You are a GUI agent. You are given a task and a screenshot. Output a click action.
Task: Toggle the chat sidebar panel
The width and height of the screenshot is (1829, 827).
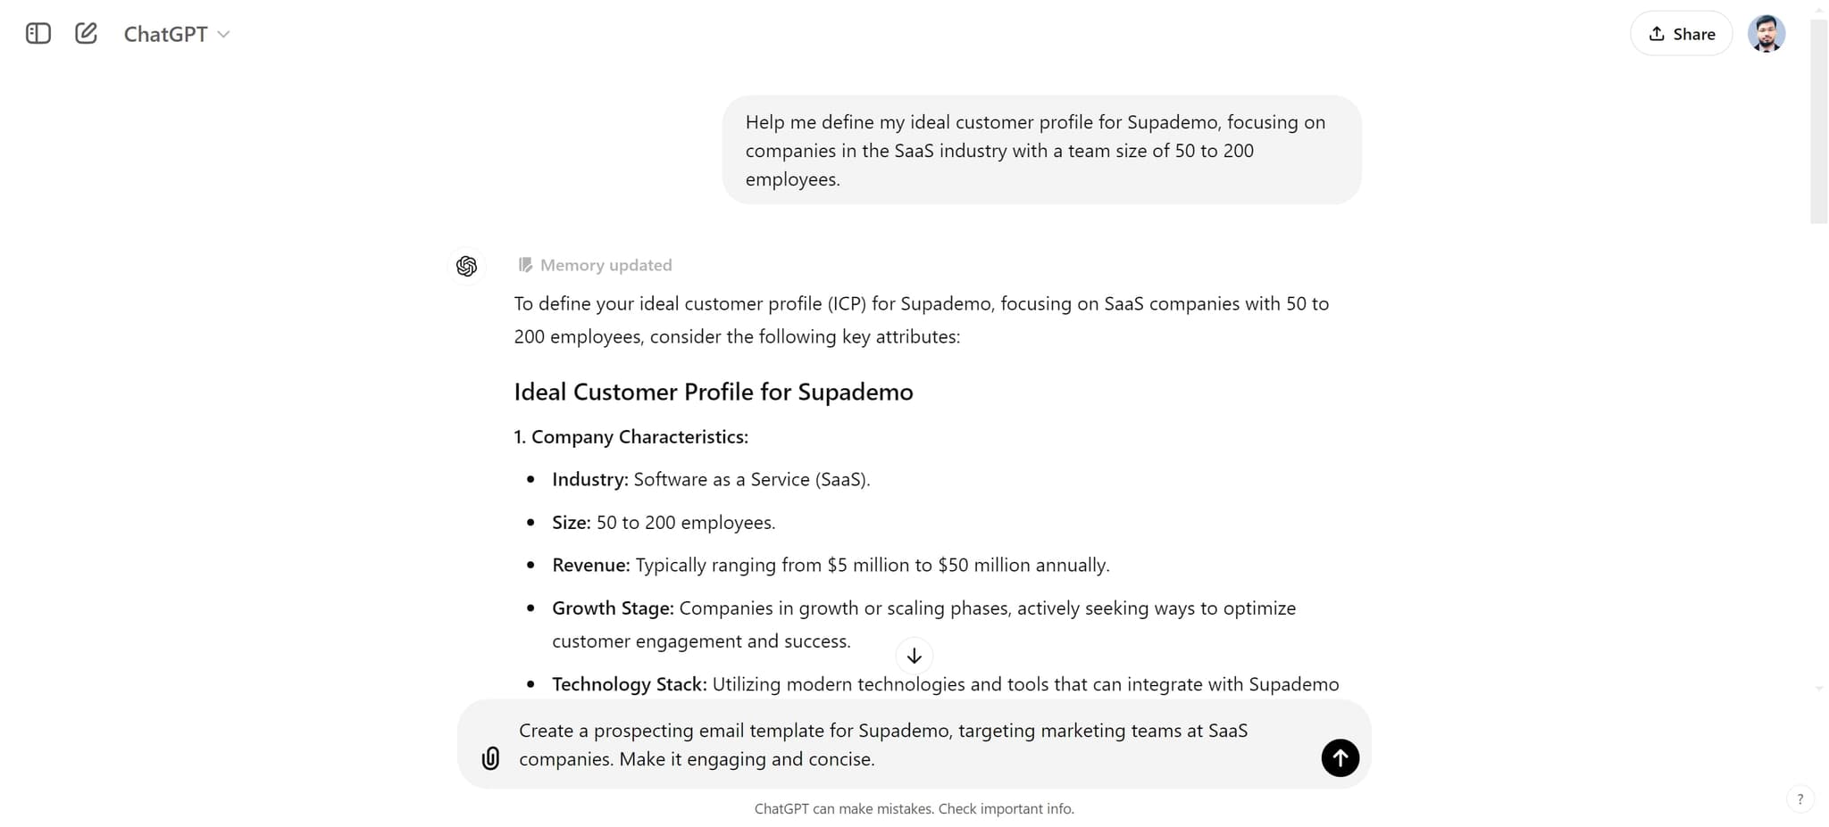(x=38, y=33)
